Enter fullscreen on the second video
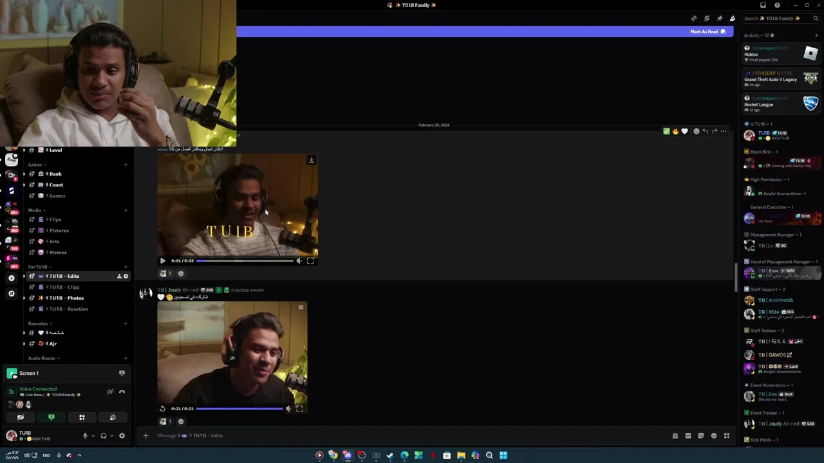This screenshot has width=824, height=463. pos(299,409)
